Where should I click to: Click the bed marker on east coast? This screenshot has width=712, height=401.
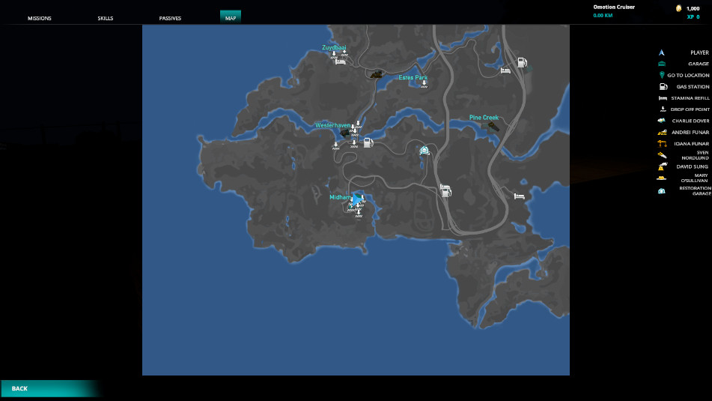520,196
